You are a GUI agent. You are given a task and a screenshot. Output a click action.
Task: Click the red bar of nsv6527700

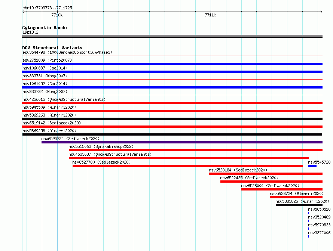(x=188, y=166)
